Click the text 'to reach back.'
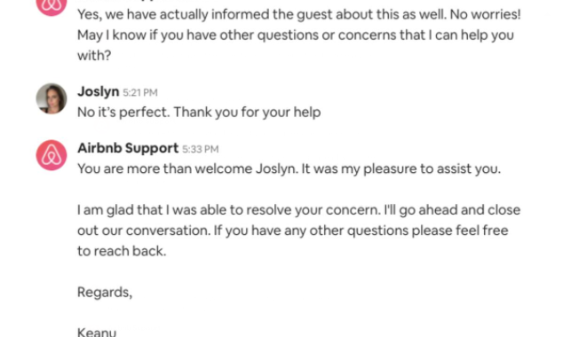 (122, 251)
